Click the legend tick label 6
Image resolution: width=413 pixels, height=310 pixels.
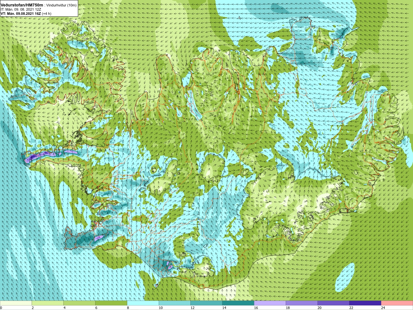[x=96, y=308]
